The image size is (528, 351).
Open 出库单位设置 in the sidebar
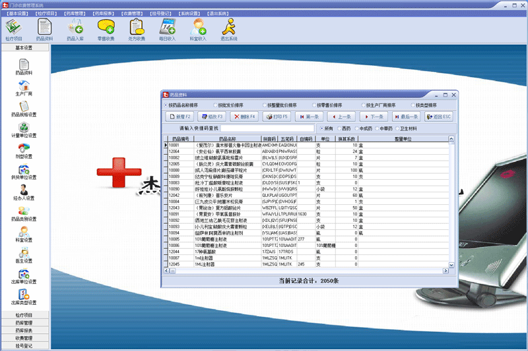click(24, 276)
